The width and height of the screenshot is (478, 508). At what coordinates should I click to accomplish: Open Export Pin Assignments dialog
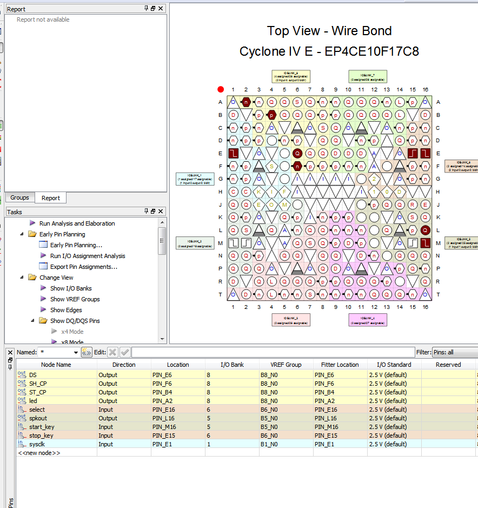pyautogui.click(x=83, y=267)
